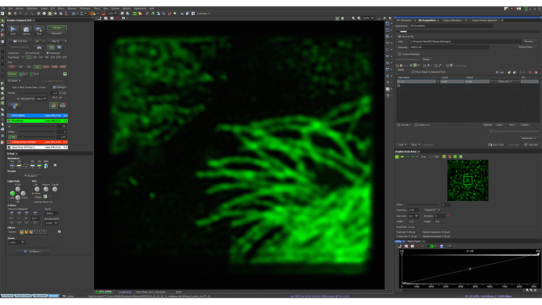Select the first filter in Turret1
This screenshot has height=305, width=542.
(x=22, y=232)
